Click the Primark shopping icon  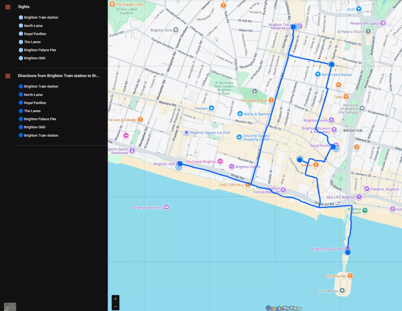click(x=211, y=108)
